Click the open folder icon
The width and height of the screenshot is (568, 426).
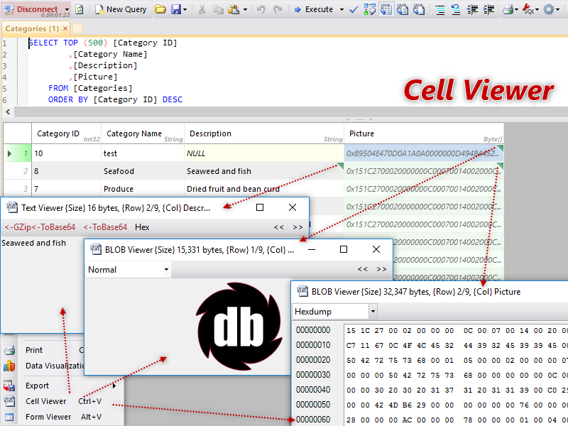pos(160,9)
